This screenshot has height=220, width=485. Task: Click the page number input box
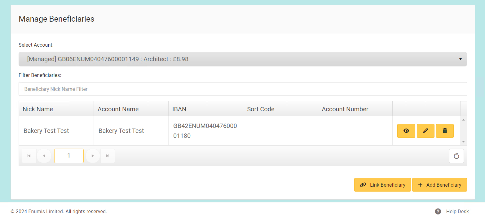[69, 156]
